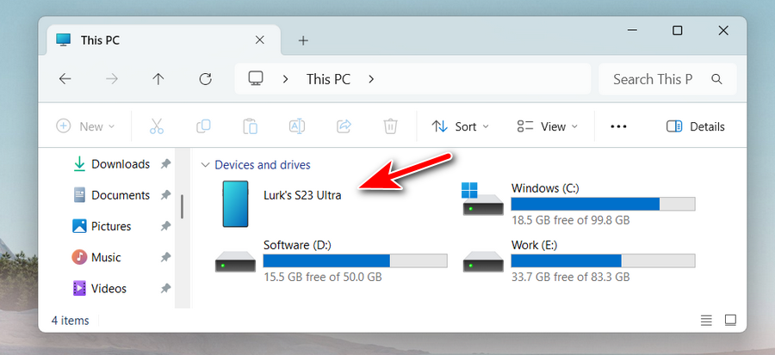Open a new tab with plus button
The height and width of the screenshot is (355, 775).
[x=303, y=40]
